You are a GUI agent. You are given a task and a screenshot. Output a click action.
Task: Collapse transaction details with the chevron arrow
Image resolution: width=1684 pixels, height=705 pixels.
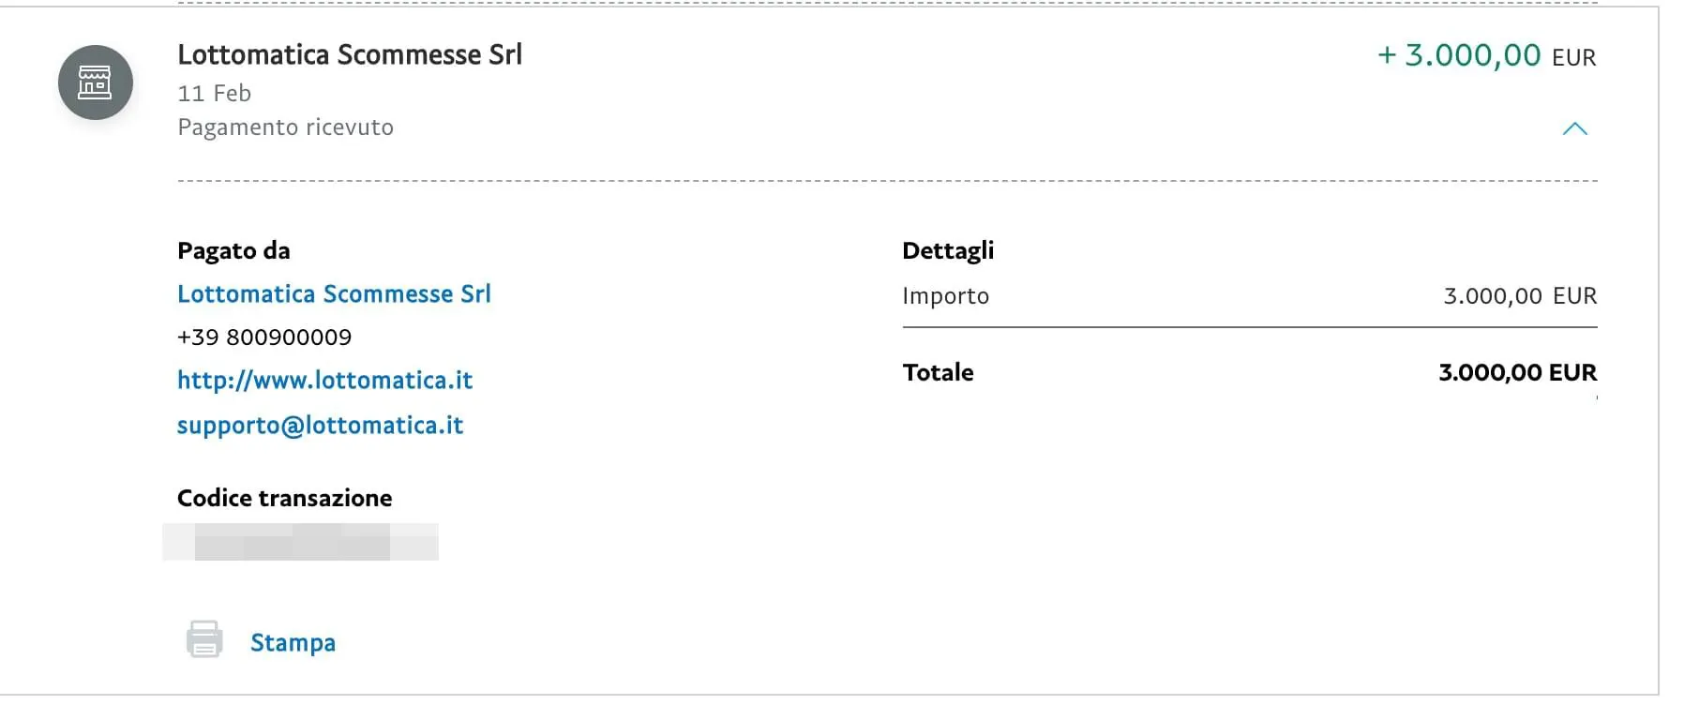[x=1574, y=128]
